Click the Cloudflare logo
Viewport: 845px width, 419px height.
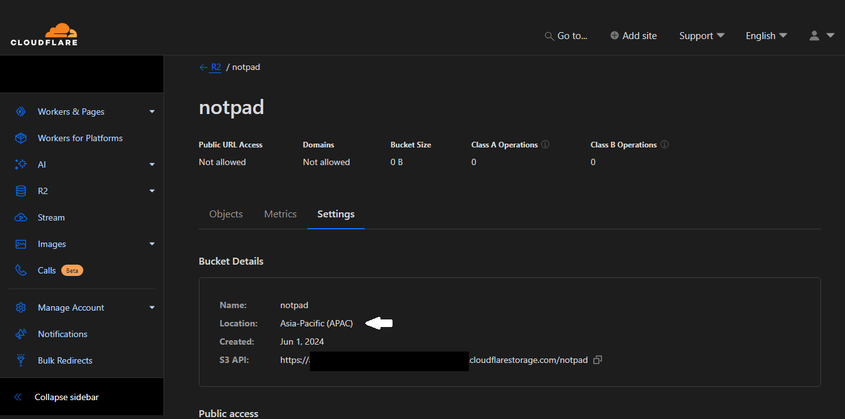pos(44,35)
